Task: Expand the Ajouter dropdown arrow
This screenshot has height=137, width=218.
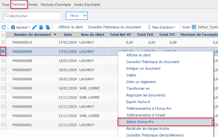Action: (x=29, y=27)
